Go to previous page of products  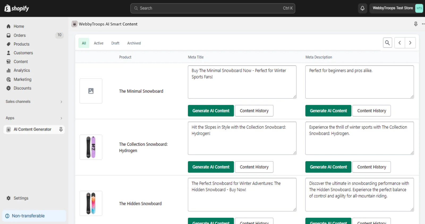point(400,43)
